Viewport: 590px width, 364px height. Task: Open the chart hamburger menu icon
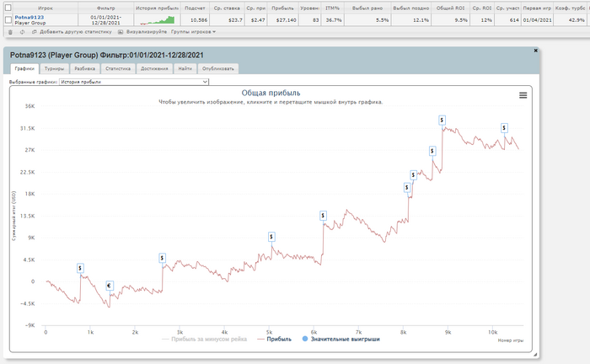523,95
